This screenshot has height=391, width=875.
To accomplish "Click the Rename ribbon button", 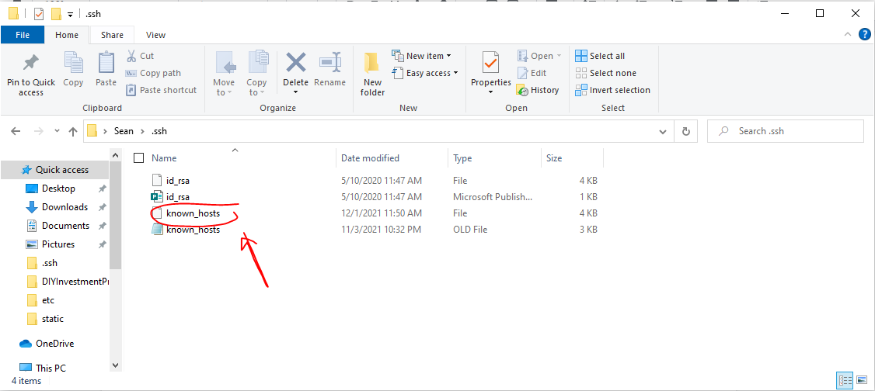I will click(329, 70).
